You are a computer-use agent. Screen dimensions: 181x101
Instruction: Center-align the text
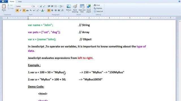coord(52,10)
